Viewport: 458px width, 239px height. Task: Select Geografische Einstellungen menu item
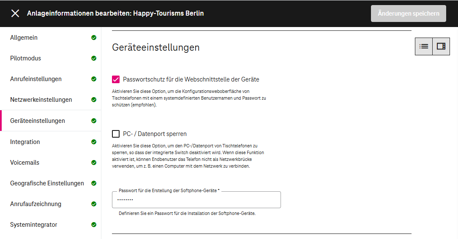click(47, 183)
